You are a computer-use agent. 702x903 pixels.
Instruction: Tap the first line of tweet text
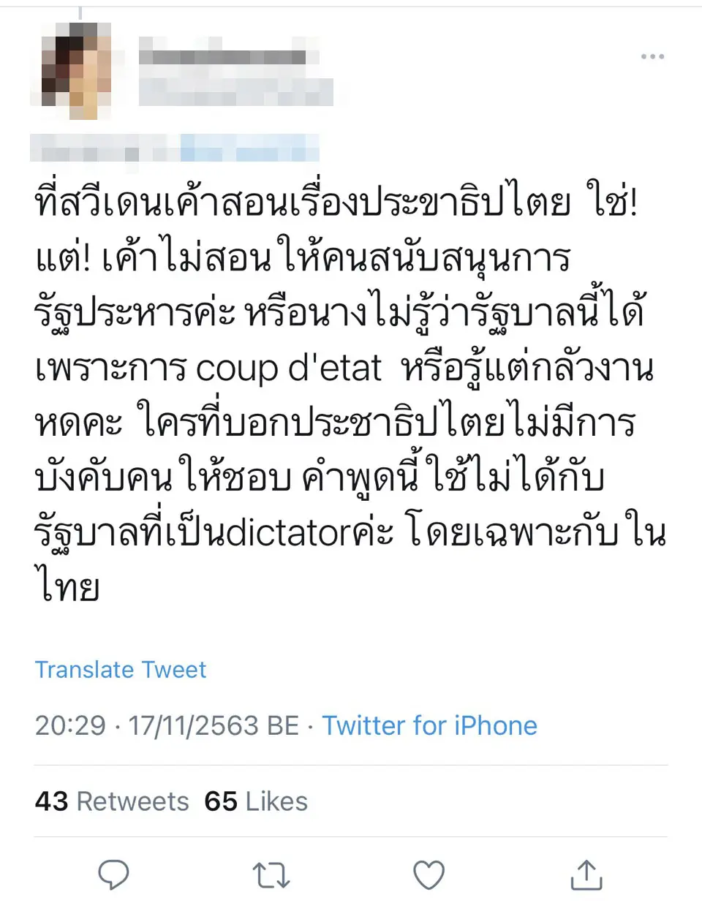point(336,203)
